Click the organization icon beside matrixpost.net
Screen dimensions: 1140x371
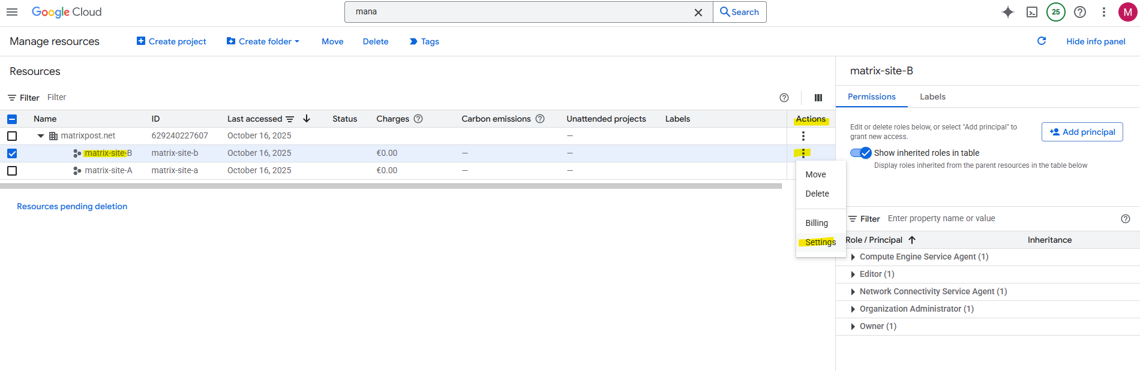(53, 136)
